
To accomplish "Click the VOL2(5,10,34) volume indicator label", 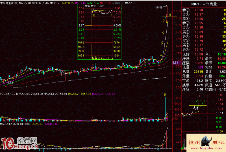I will (x=9, y=94).
